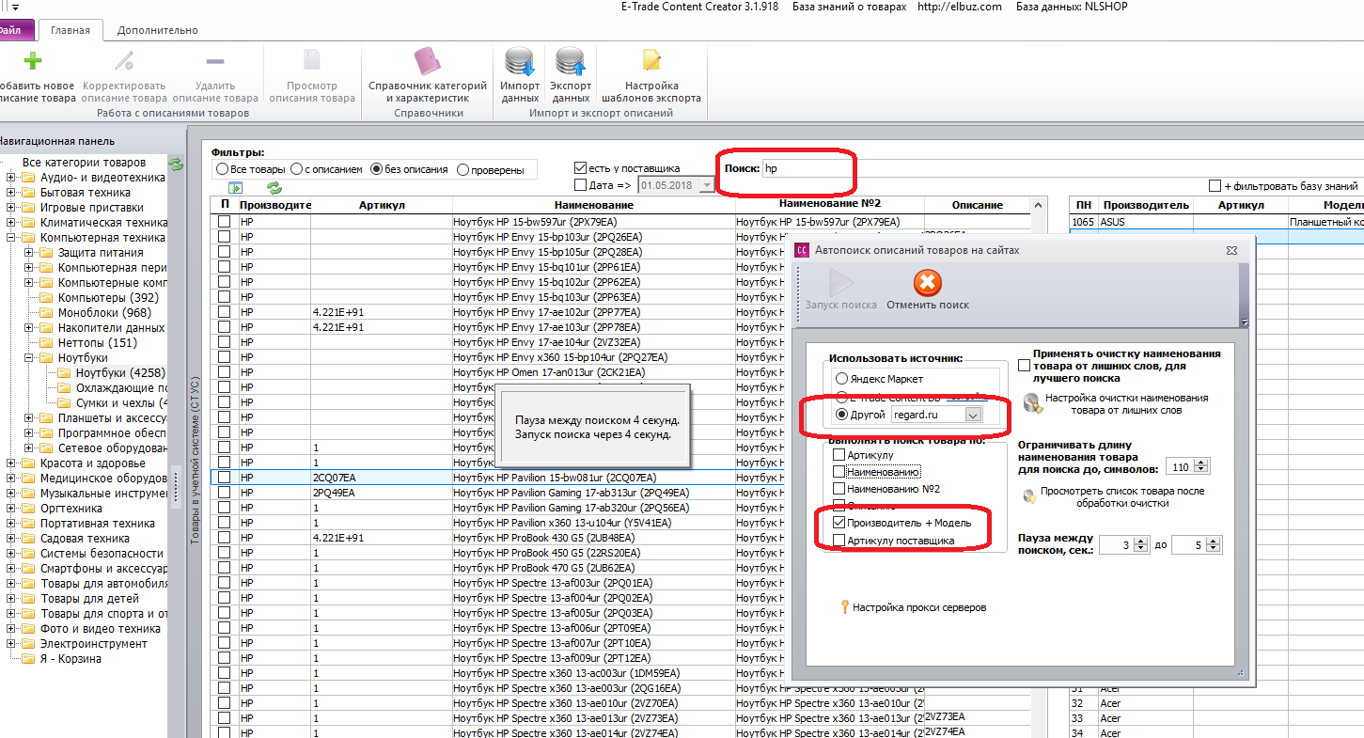Click the small play icon under filters
The image size is (1364, 738).
tap(235, 188)
